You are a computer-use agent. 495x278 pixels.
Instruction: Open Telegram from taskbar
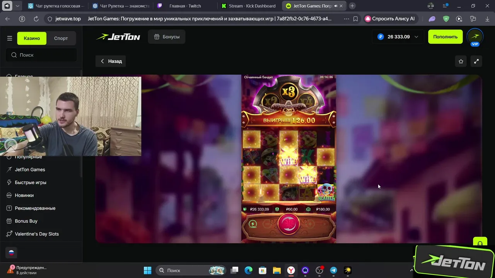pyautogui.click(x=333, y=270)
